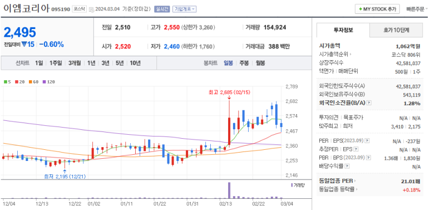Switch the chart to 월봉 candles

point(260,63)
